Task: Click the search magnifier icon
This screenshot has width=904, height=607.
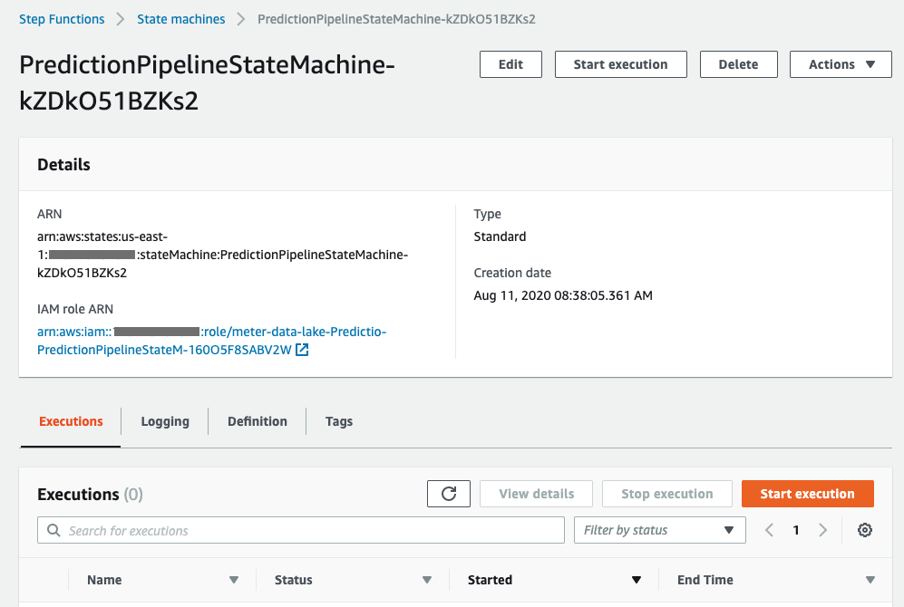Action: coord(53,530)
